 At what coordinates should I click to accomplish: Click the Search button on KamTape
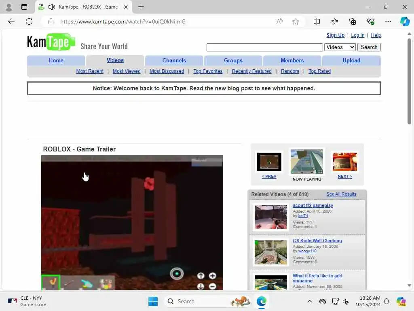(x=369, y=47)
